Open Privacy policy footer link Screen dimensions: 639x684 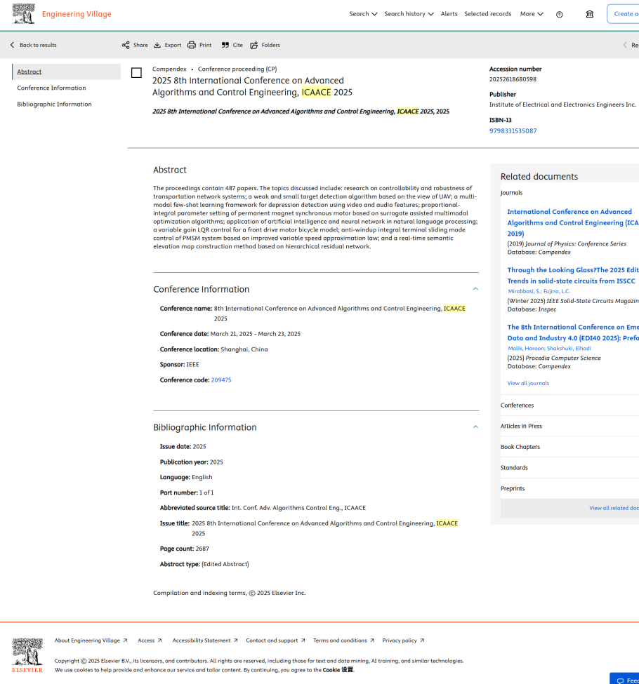point(403,641)
